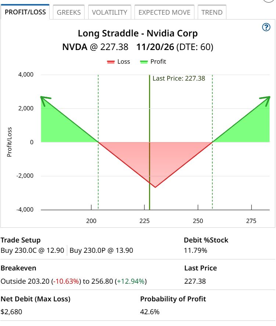Click the max loss vertex at chart bottom

click(155, 187)
